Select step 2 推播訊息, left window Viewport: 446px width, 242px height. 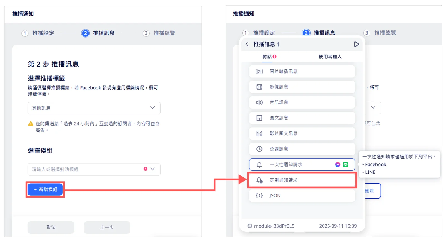pos(98,33)
